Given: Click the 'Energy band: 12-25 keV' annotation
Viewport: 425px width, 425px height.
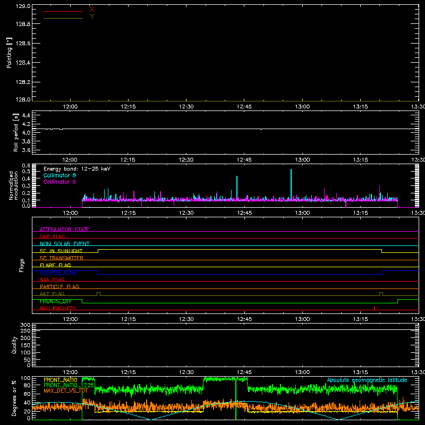Looking at the screenshot, I should [x=77, y=169].
